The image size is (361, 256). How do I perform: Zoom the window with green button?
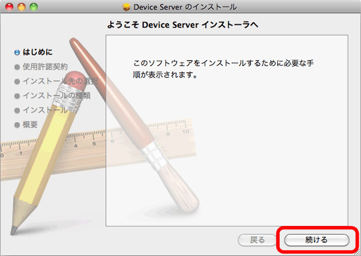click(x=34, y=7)
